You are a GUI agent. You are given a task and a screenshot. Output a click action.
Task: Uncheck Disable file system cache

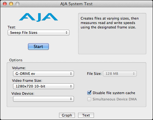[89, 93]
